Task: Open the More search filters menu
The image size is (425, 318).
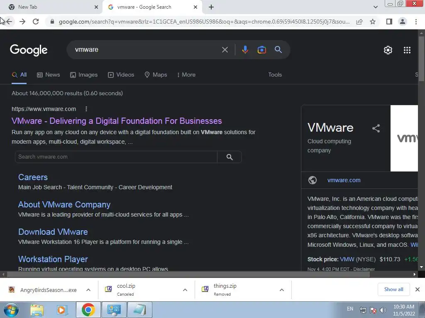Action: 186,75
